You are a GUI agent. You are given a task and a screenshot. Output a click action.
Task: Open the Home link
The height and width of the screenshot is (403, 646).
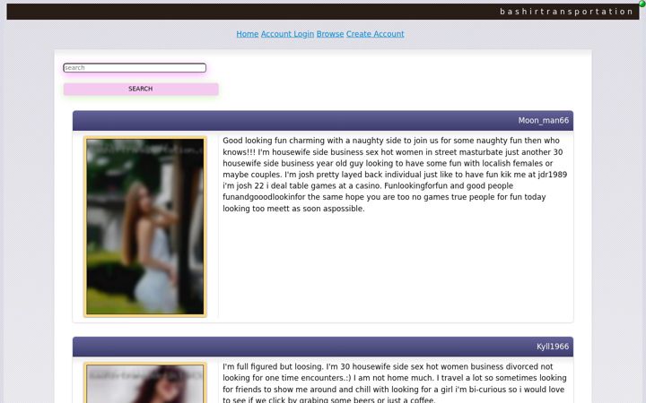pyautogui.click(x=248, y=34)
